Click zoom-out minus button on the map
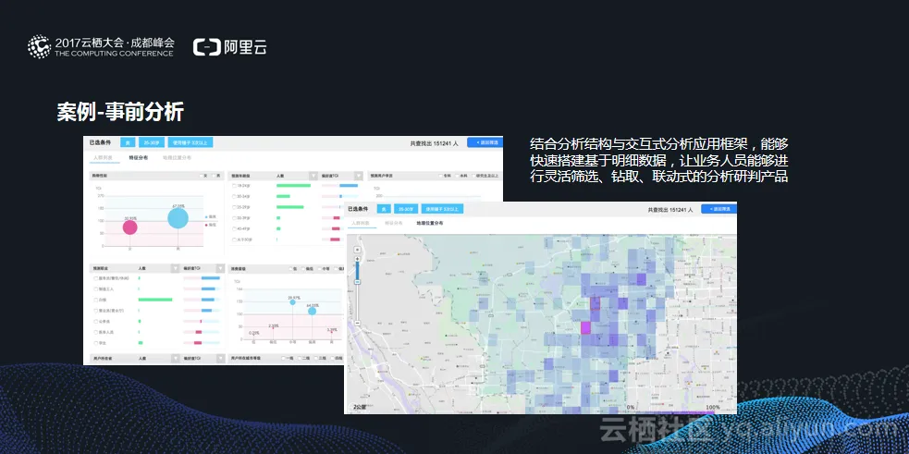 357,323
